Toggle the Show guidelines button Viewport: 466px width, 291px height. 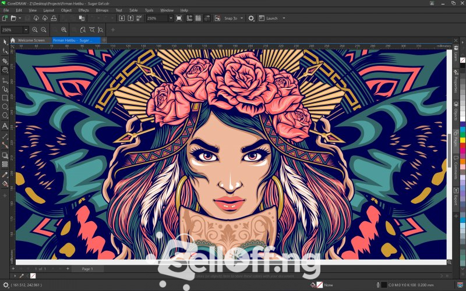click(x=207, y=19)
